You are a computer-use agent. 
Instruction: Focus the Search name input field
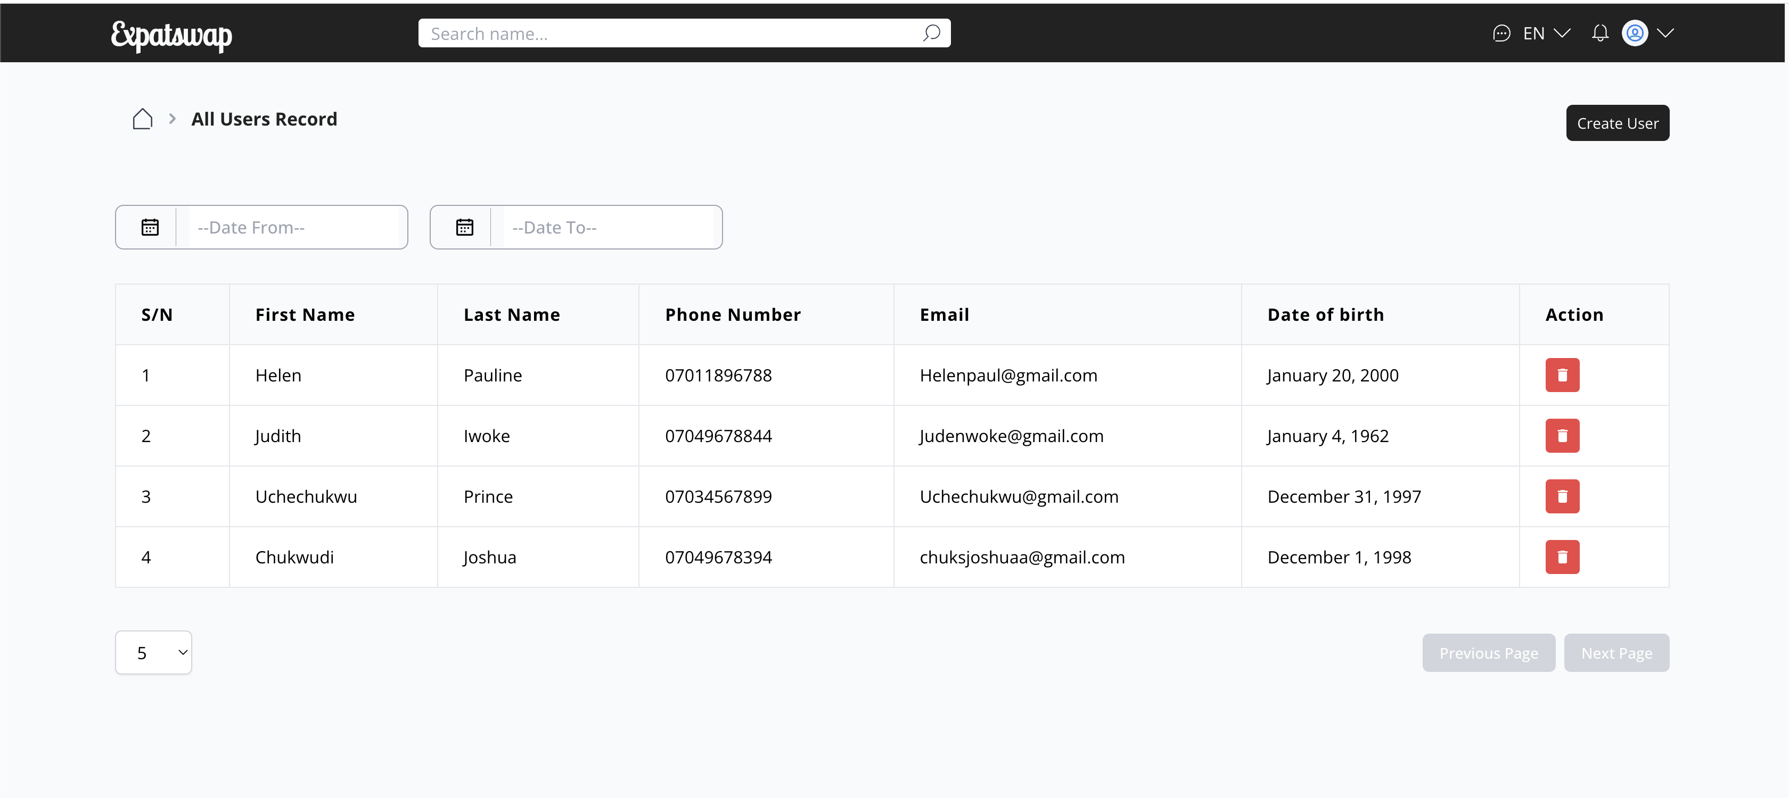pyautogui.click(x=667, y=34)
